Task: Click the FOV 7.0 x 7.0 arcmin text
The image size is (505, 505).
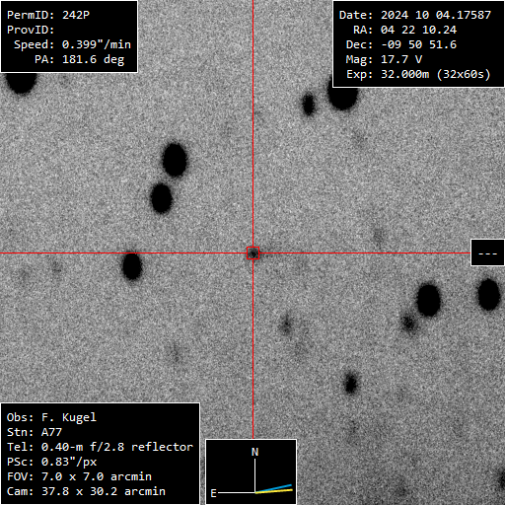Action: (79, 476)
